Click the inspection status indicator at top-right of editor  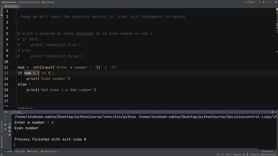click(x=277, y=9)
